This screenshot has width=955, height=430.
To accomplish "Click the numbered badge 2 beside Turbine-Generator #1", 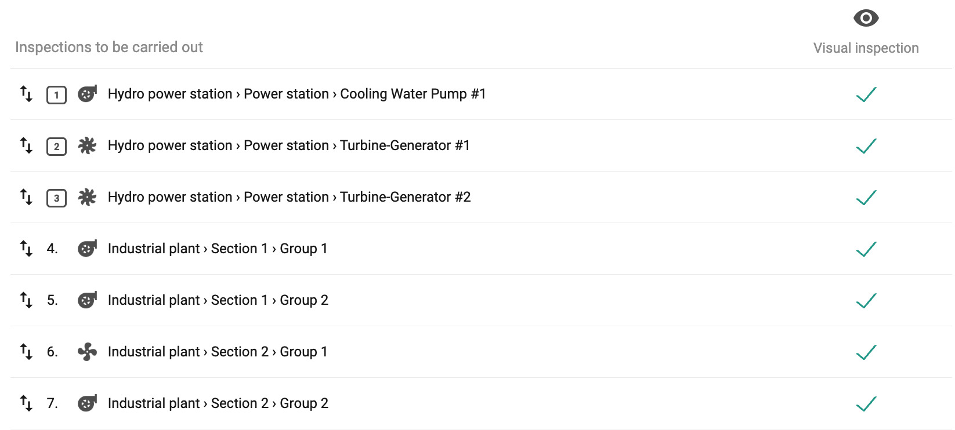I will pos(56,147).
